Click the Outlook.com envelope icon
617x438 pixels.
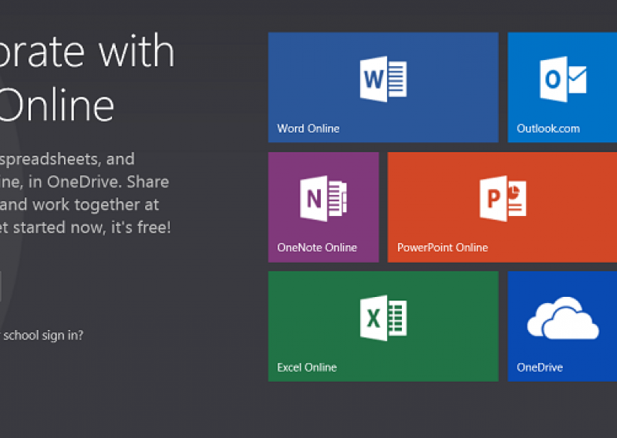coord(563,79)
